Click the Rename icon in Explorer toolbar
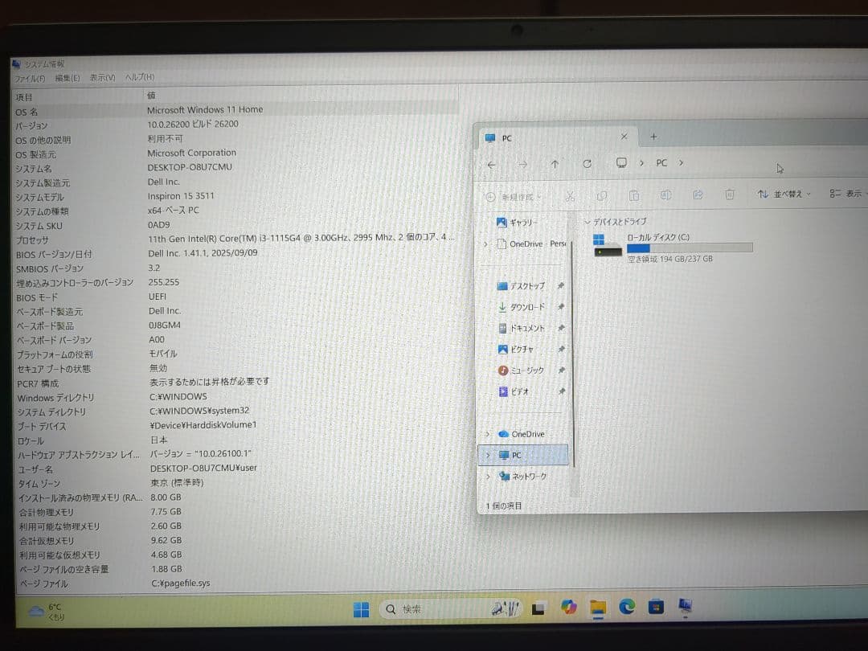 tap(665, 196)
